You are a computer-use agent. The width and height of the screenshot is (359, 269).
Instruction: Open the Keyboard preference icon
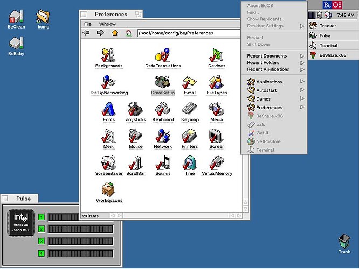tap(163, 109)
